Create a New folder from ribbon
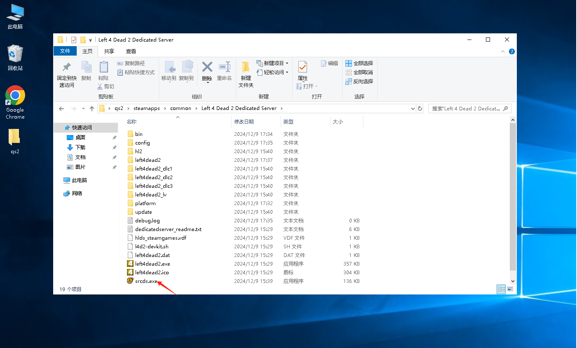This screenshot has height=348, width=577. (x=246, y=74)
